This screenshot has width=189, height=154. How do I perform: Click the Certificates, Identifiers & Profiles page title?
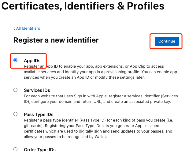83,6
